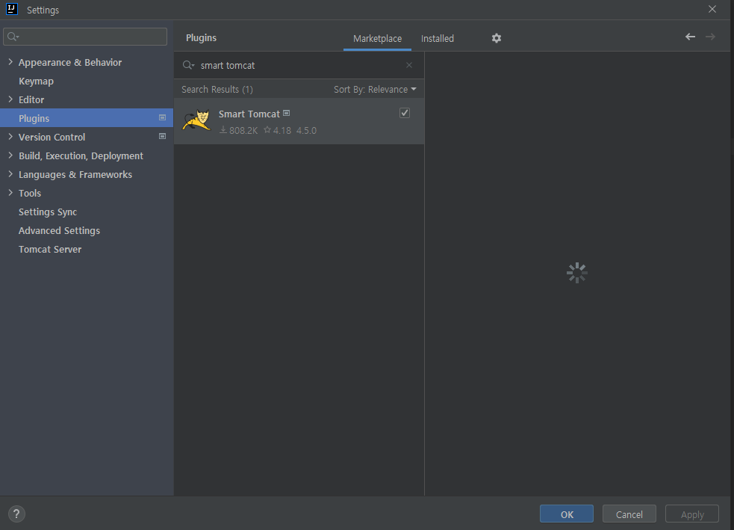Select Keymap in settings tree
Viewport: 734px width, 530px height.
click(36, 81)
